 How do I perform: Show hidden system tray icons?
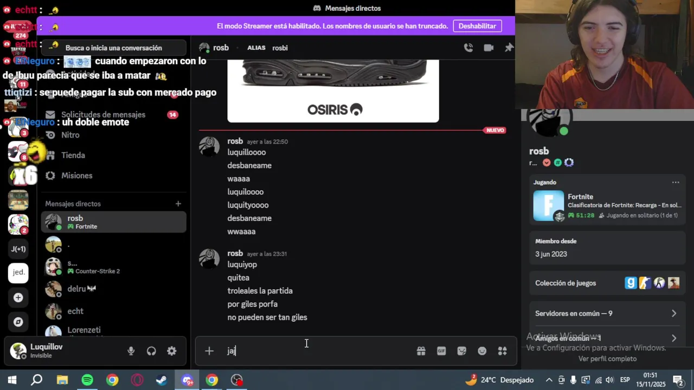[549, 380]
